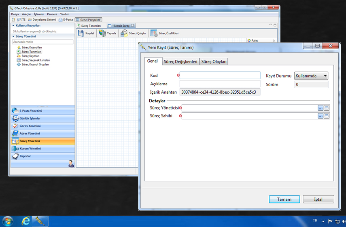This screenshot has height=227, width=346.
Task: Cancel the dialog with İptal
Action: point(318,200)
